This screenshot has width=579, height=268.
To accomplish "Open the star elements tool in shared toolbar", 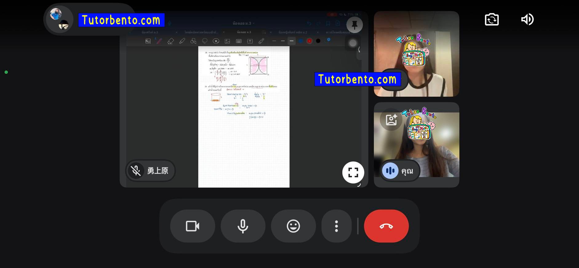I will point(216,41).
